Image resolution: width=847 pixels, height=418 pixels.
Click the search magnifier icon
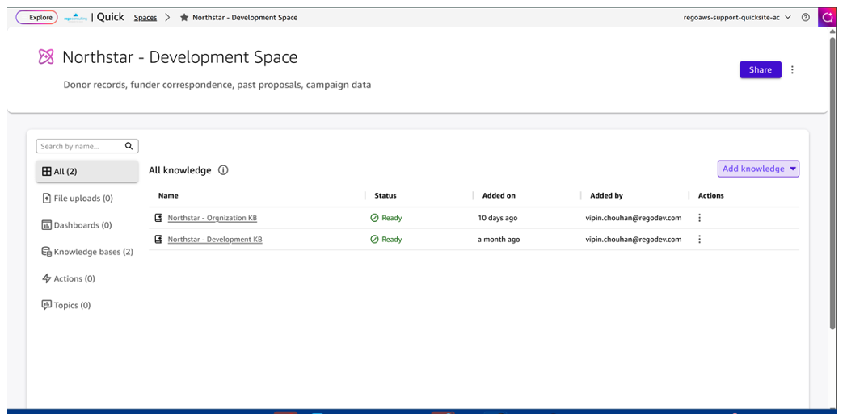129,146
